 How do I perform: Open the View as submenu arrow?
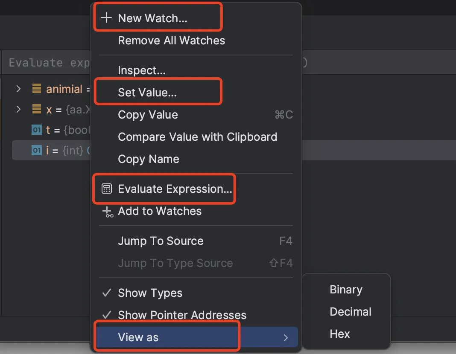tap(286, 337)
